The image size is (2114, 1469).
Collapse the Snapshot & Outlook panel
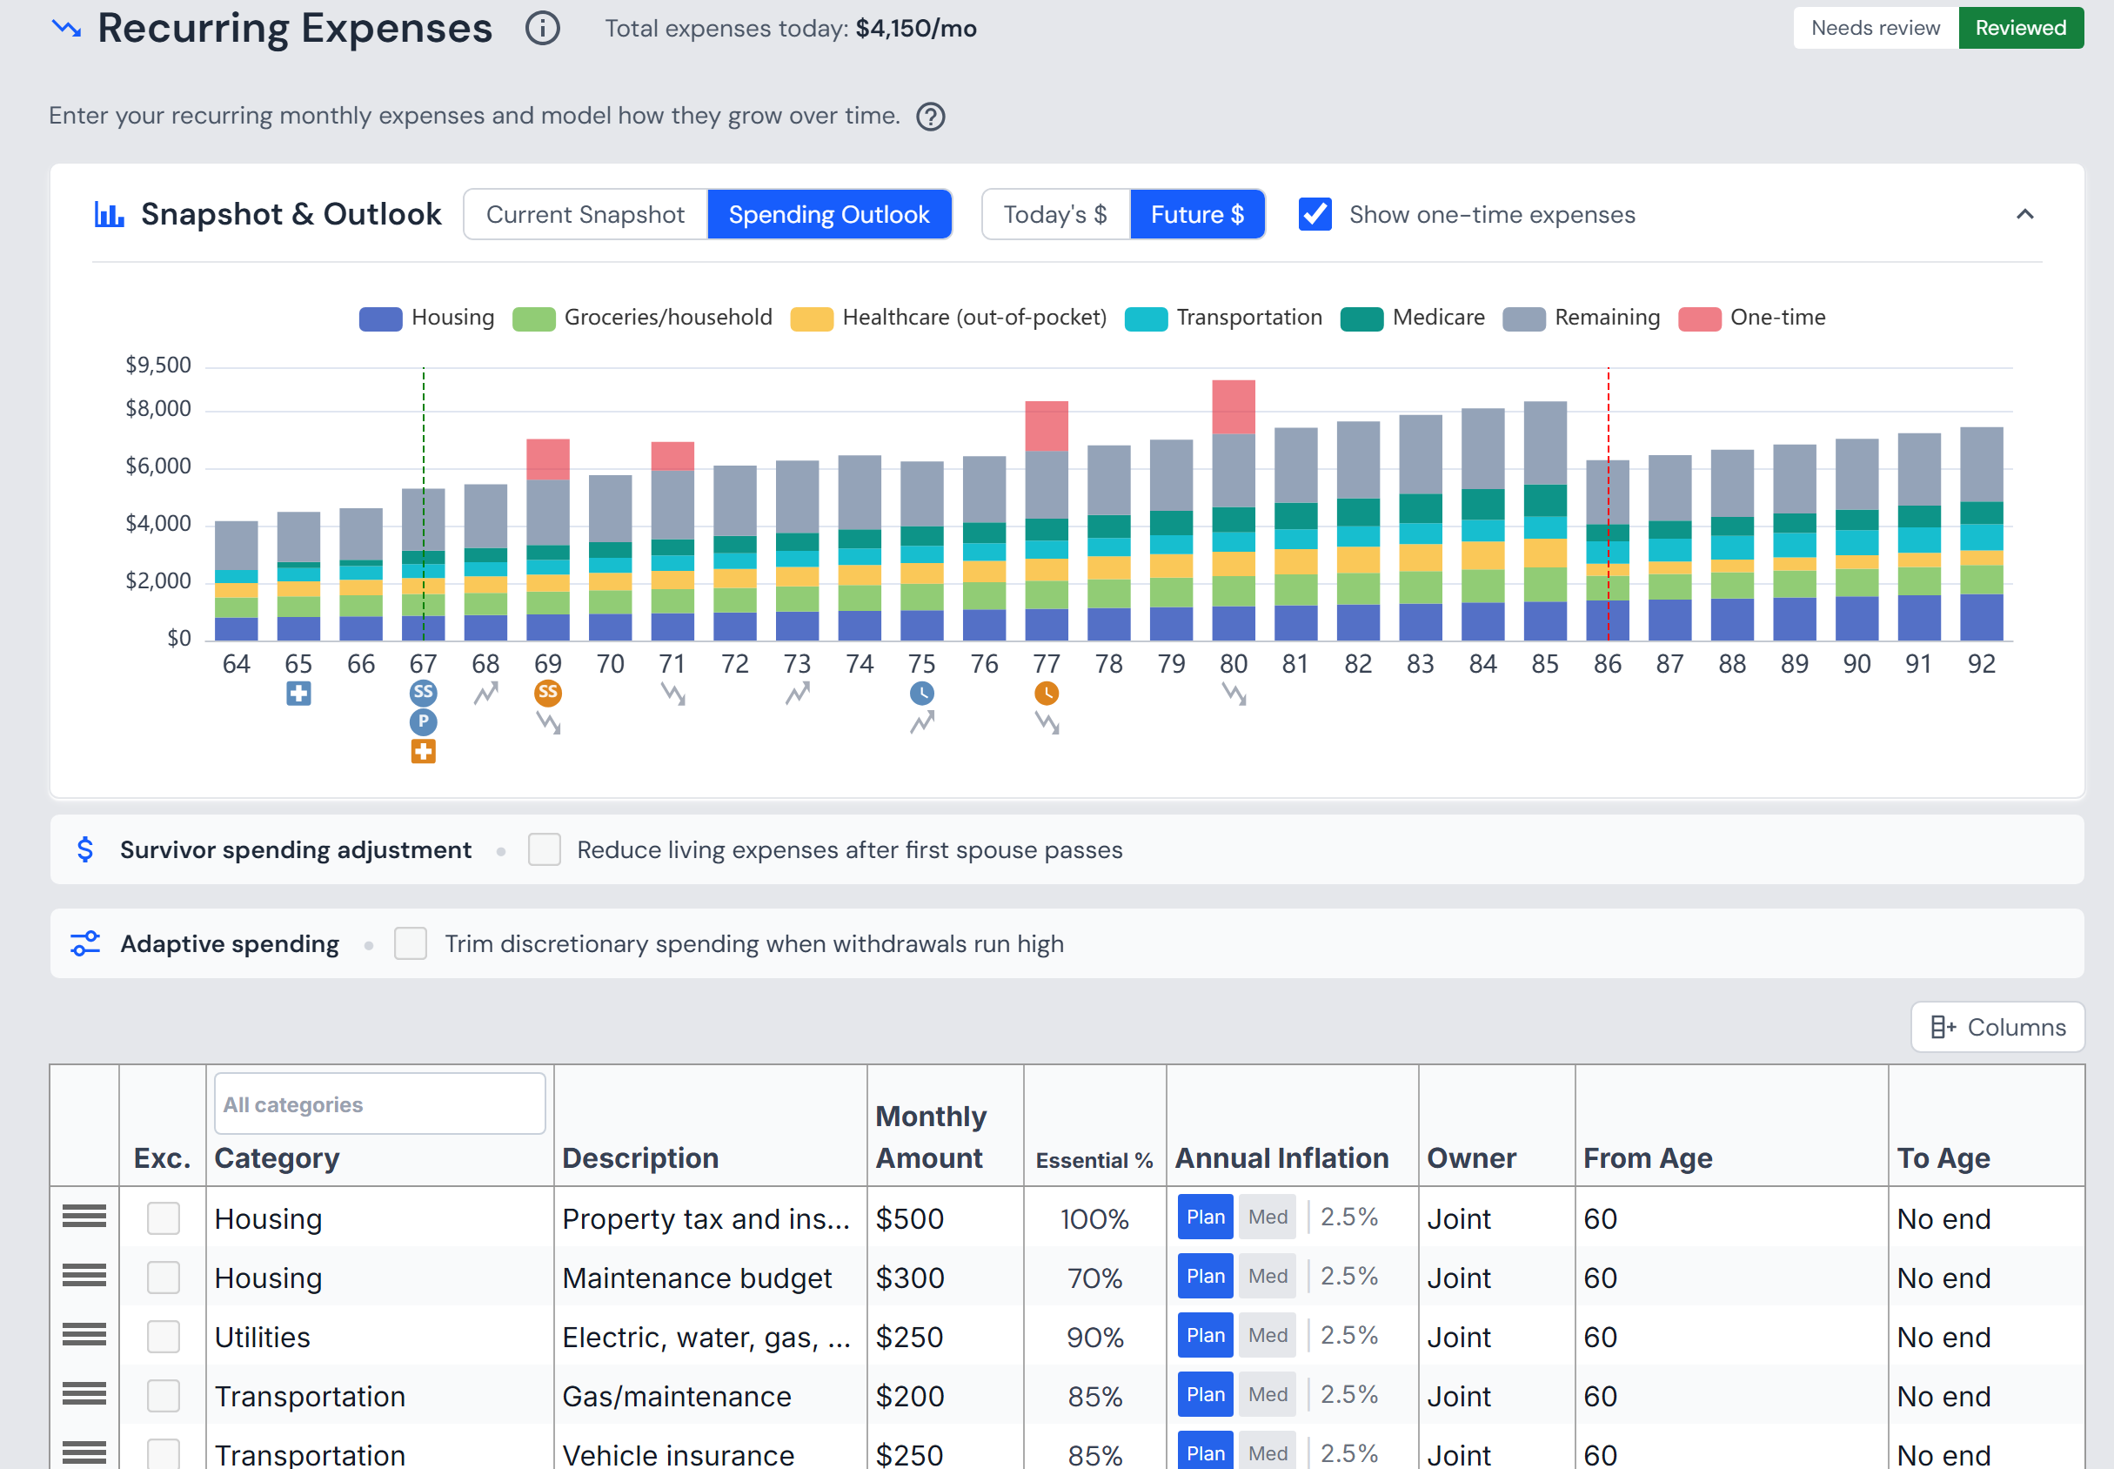(2024, 214)
